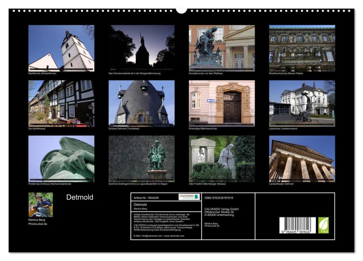Image resolution: width=363 pixels, height=261 pixels.
Task: Open the Marktkirche (Erlöserkirche) photo
Action: coord(61,48)
